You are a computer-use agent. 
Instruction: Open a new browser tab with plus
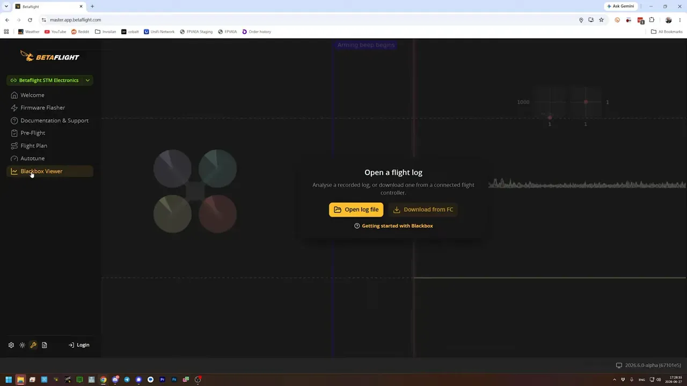pos(92,6)
